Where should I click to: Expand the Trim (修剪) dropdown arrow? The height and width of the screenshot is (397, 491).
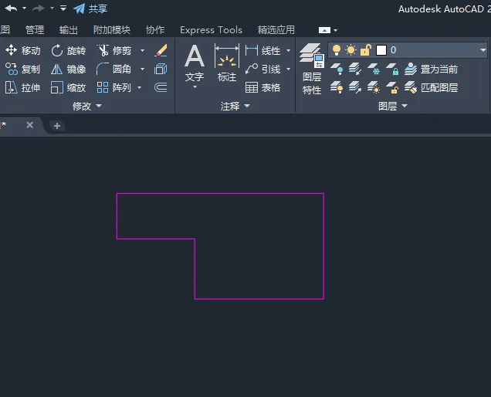pos(143,50)
